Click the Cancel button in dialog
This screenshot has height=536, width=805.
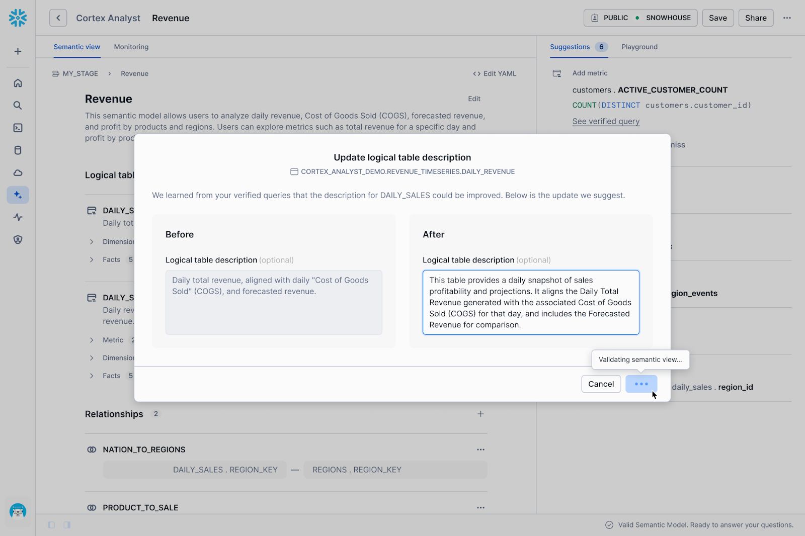(601, 384)
